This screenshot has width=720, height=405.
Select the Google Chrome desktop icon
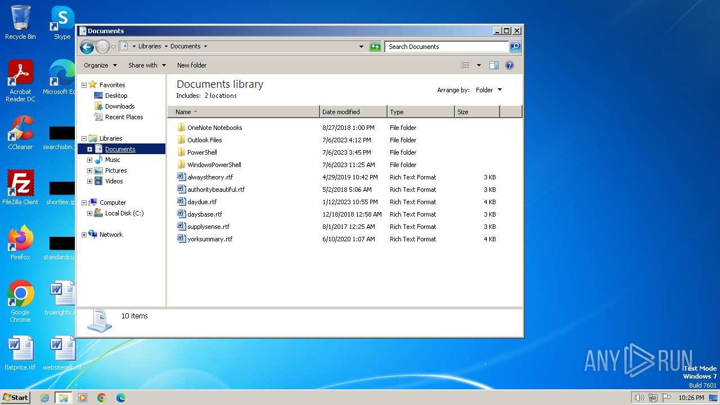coord(20,301)
